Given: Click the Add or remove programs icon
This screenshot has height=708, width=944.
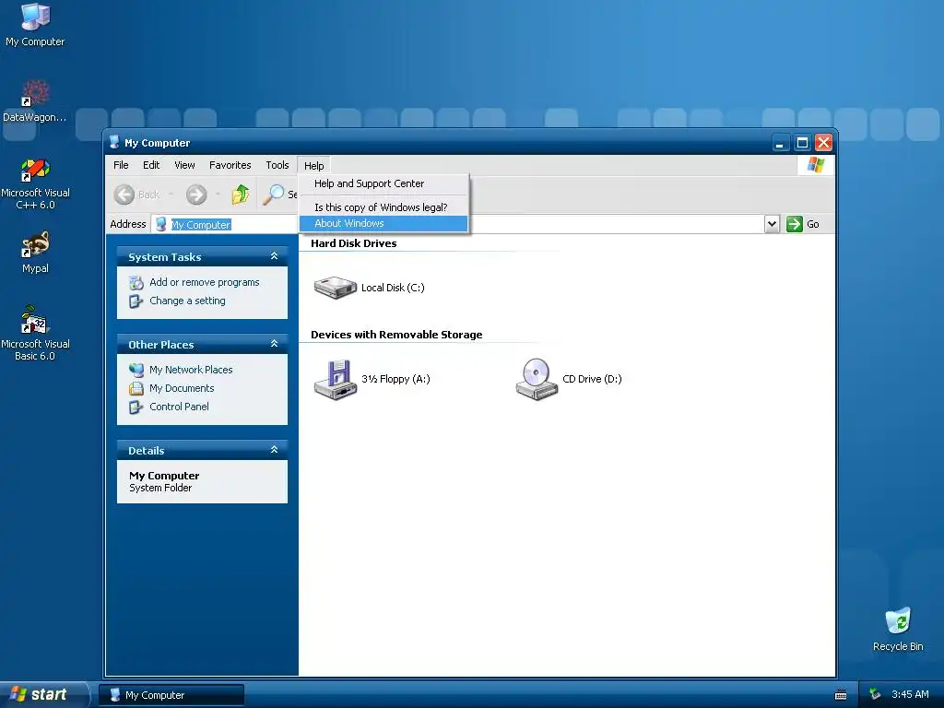Looking at the screenshot, I should click(136, 282).
